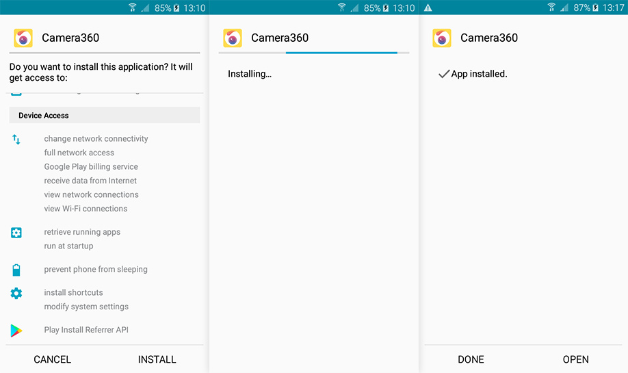
Task: Click the warning triangle icon in status bar
Action: [x=428, y=8]
